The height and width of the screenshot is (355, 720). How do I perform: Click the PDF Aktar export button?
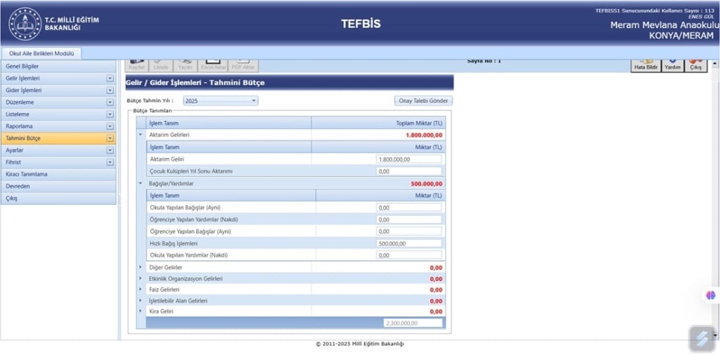[243, 65]
